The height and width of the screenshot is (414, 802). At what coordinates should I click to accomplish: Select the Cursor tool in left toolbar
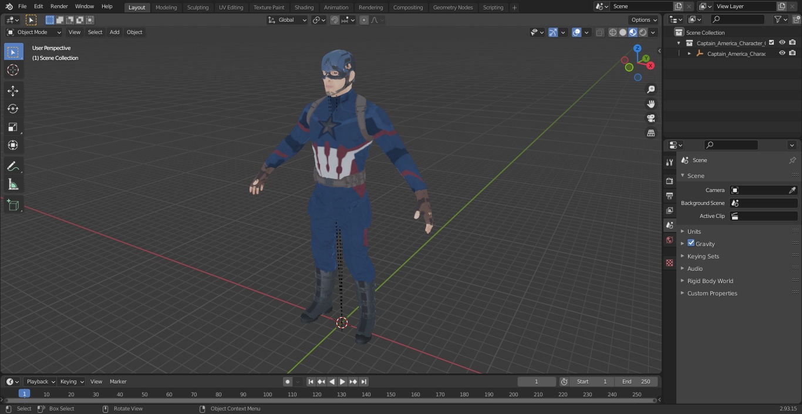[13, 70]
